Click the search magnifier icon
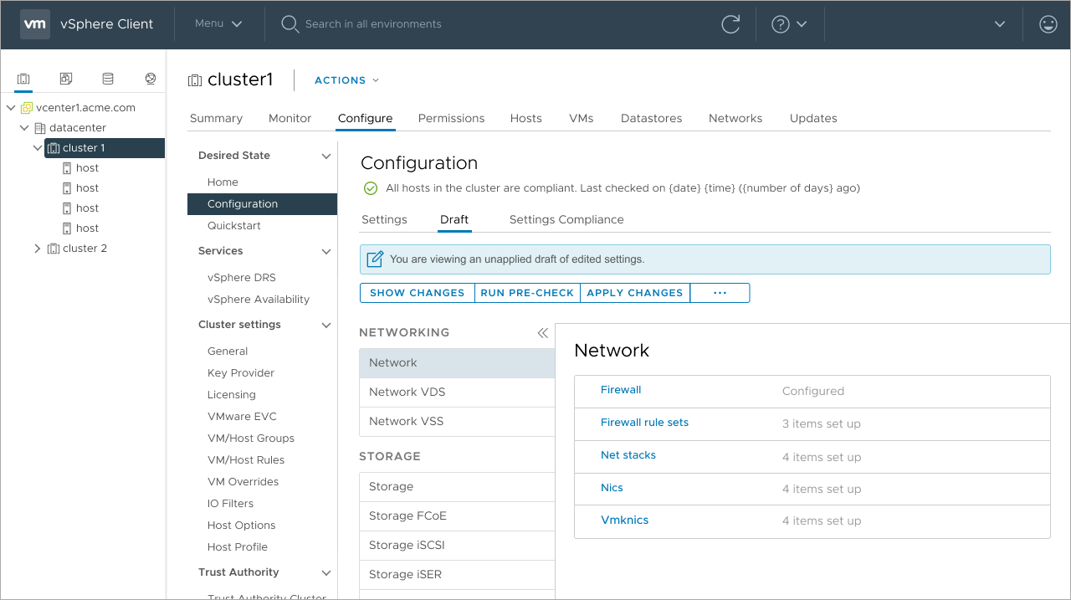Image resolution: width=1071 pixels, height=600 pixels. [x=290, y=24]
